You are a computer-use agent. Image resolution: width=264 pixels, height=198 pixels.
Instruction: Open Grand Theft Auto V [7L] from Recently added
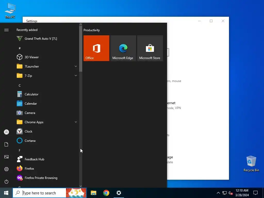pos(47,39)
